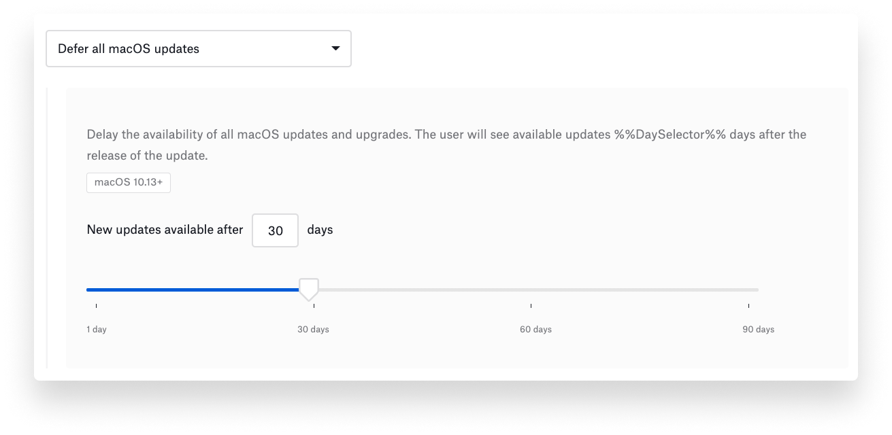Click the tick mark above "60 days"
Screen dimensions: 892x435
530,307
